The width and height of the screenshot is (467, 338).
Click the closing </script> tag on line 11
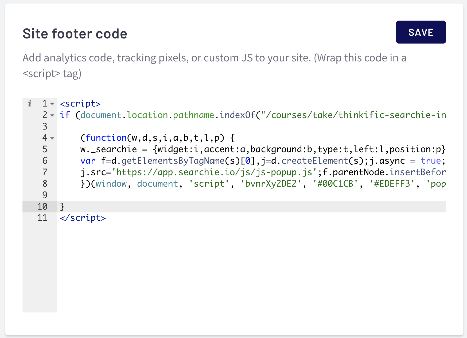[x=83, y=218]
